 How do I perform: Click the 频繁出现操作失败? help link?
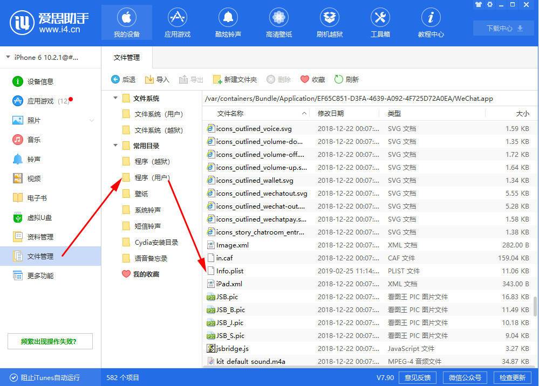[50, 341]
